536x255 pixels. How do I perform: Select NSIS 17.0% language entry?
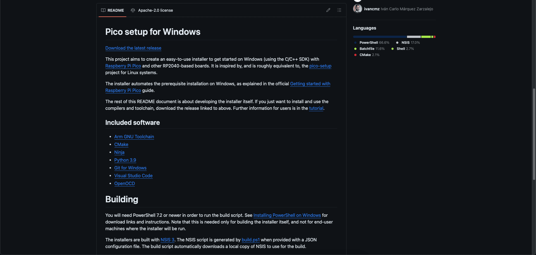tap(408, 43)
